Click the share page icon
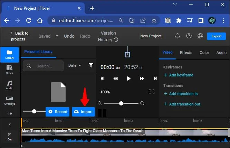The width and height of the screenshot is (230, 148). (143, 20)
